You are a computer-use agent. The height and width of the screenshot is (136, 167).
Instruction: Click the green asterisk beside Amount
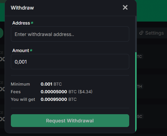tap(31, 51)
